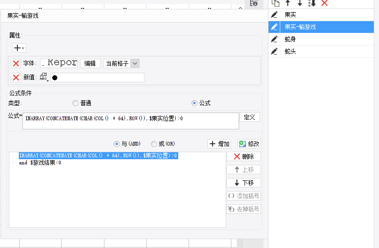Move the selected condition up with the up arrow
Screen dimensions: 379x248
(x=288, y=3)
